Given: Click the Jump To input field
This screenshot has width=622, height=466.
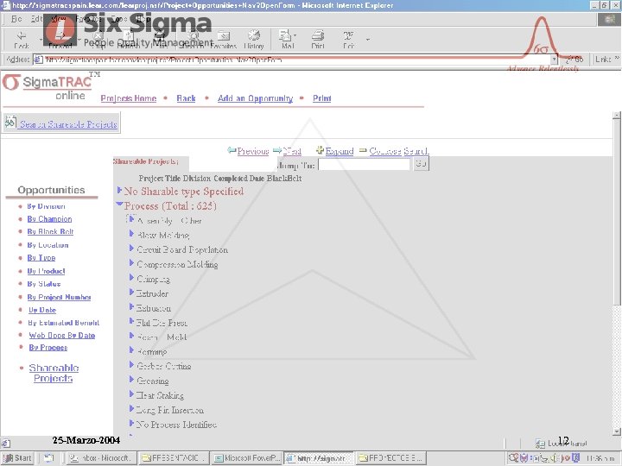Looking at the screenshot, I should coord(364,165).
